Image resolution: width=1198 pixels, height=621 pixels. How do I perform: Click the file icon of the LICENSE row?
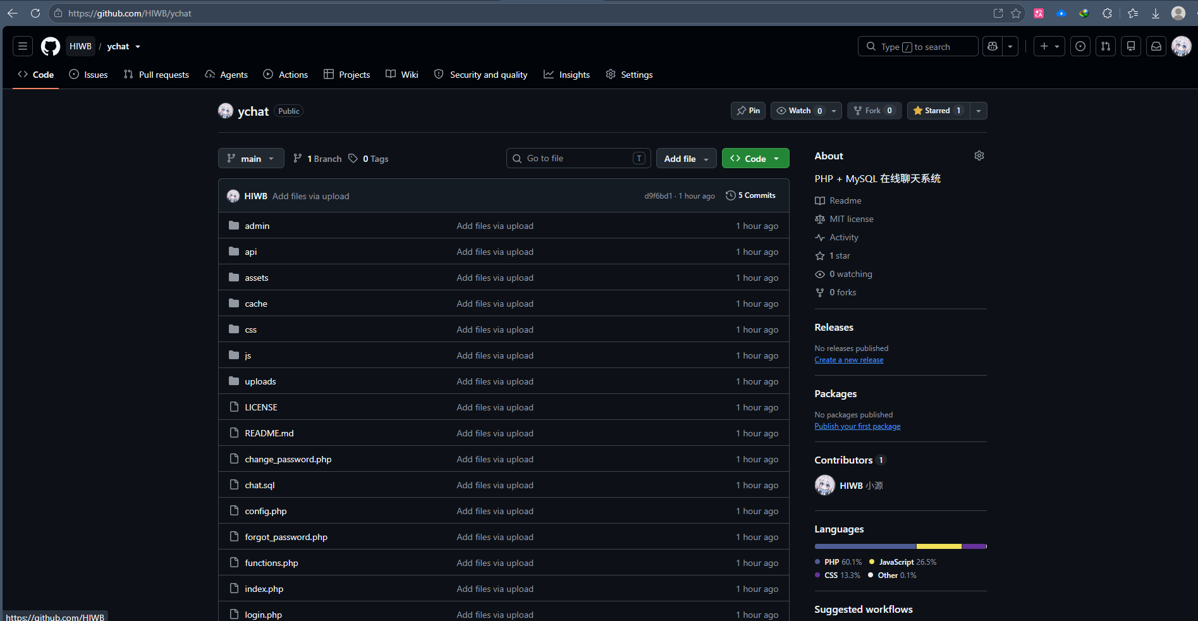click(x=234, y=407)
